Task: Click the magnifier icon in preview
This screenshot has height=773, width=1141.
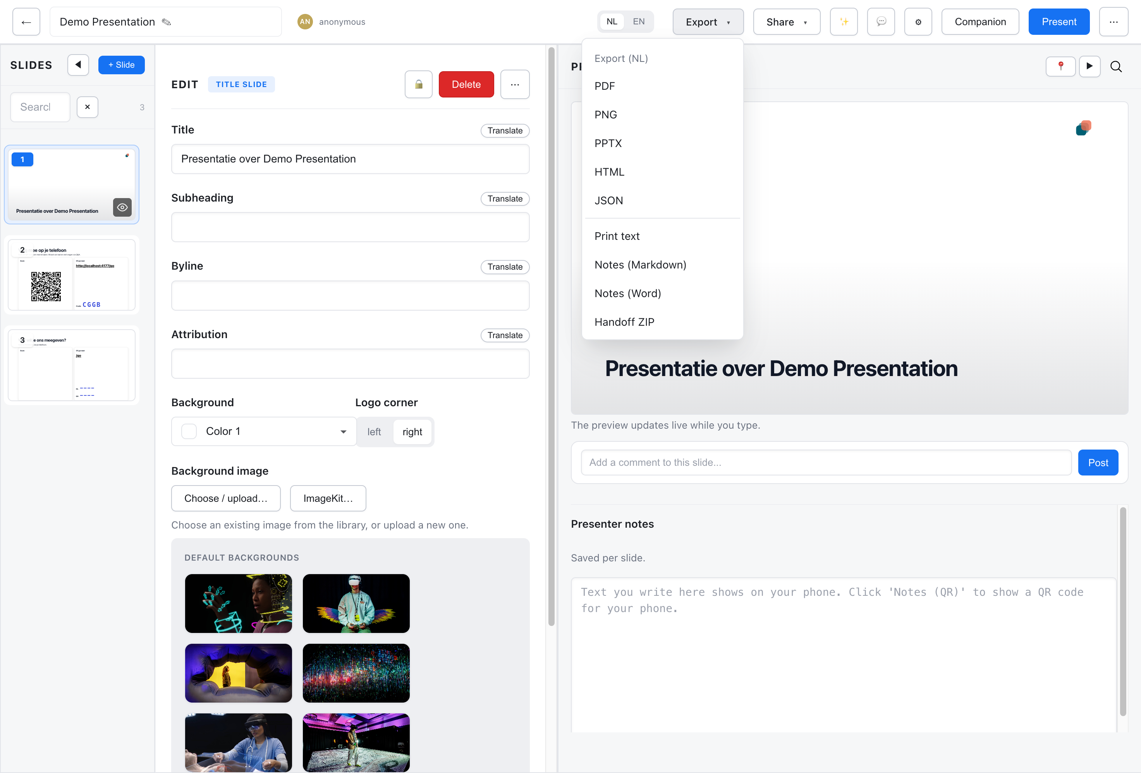Action: point(1115,66)
